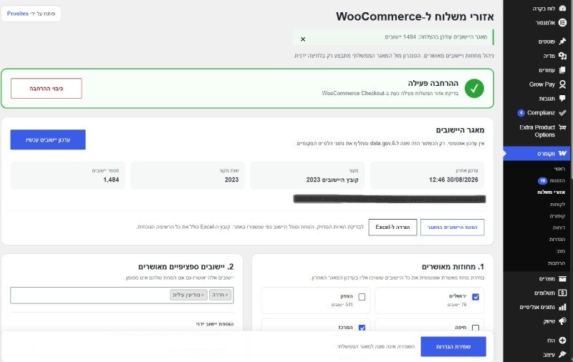
Task: Select אזורי משלוח submenu item
Action: pos(551,192)
